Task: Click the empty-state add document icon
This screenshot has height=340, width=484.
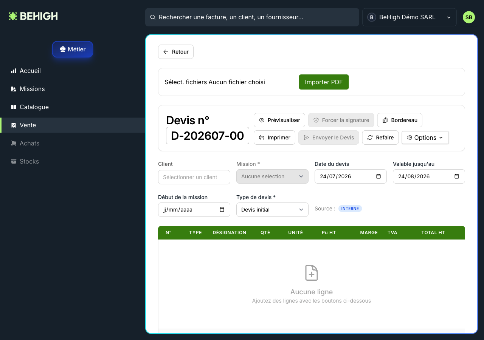Action: click(x=312, y=273)
